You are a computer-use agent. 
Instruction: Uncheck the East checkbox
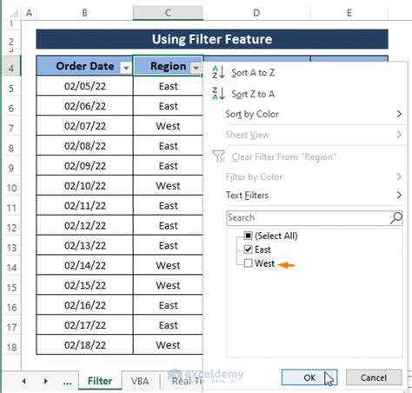click(248, 250)
